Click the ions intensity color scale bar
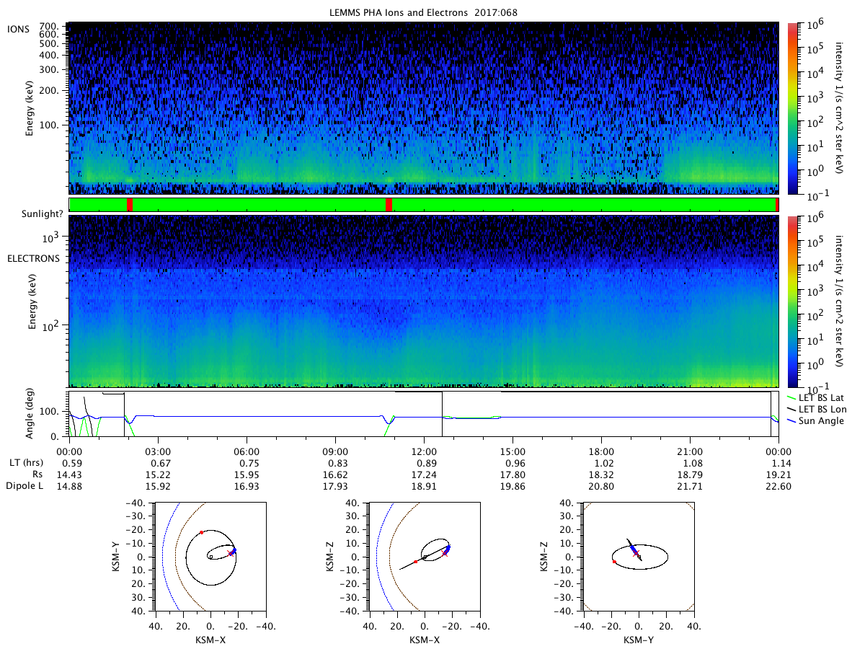The width and height of the screenshot is (865, 649). 793,108
